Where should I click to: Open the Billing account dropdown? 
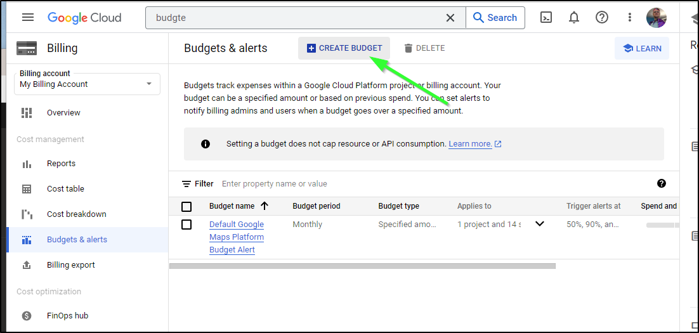click(x=88, y=84)
